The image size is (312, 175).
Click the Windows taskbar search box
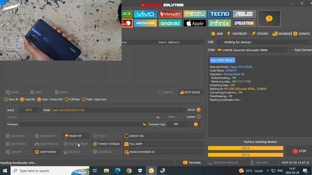click(50, 171)
